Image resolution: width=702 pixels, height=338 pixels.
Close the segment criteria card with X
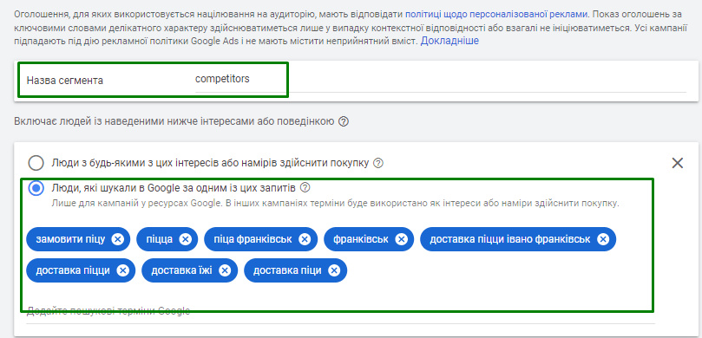point(678,163)
